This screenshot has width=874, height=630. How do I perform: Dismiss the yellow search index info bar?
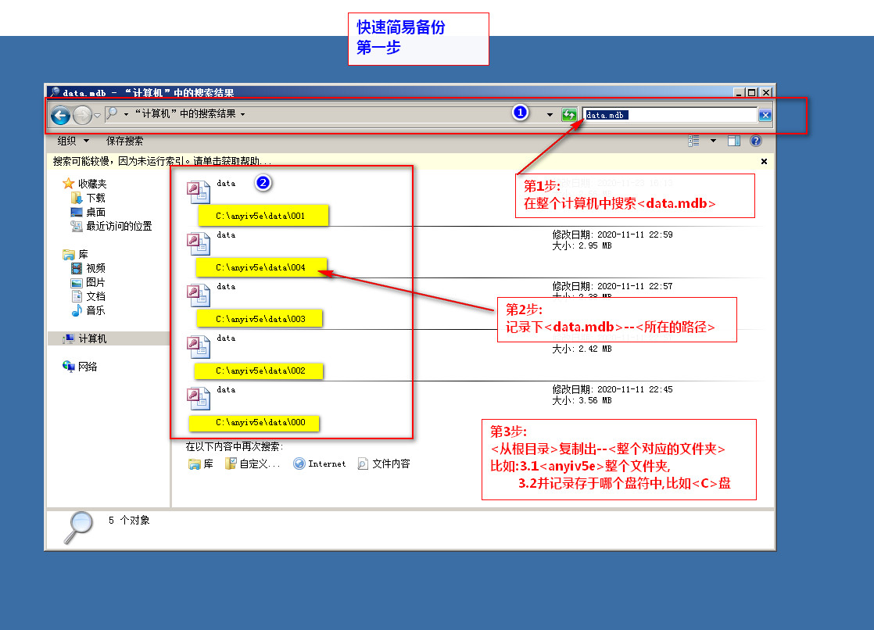pos(764,162)
